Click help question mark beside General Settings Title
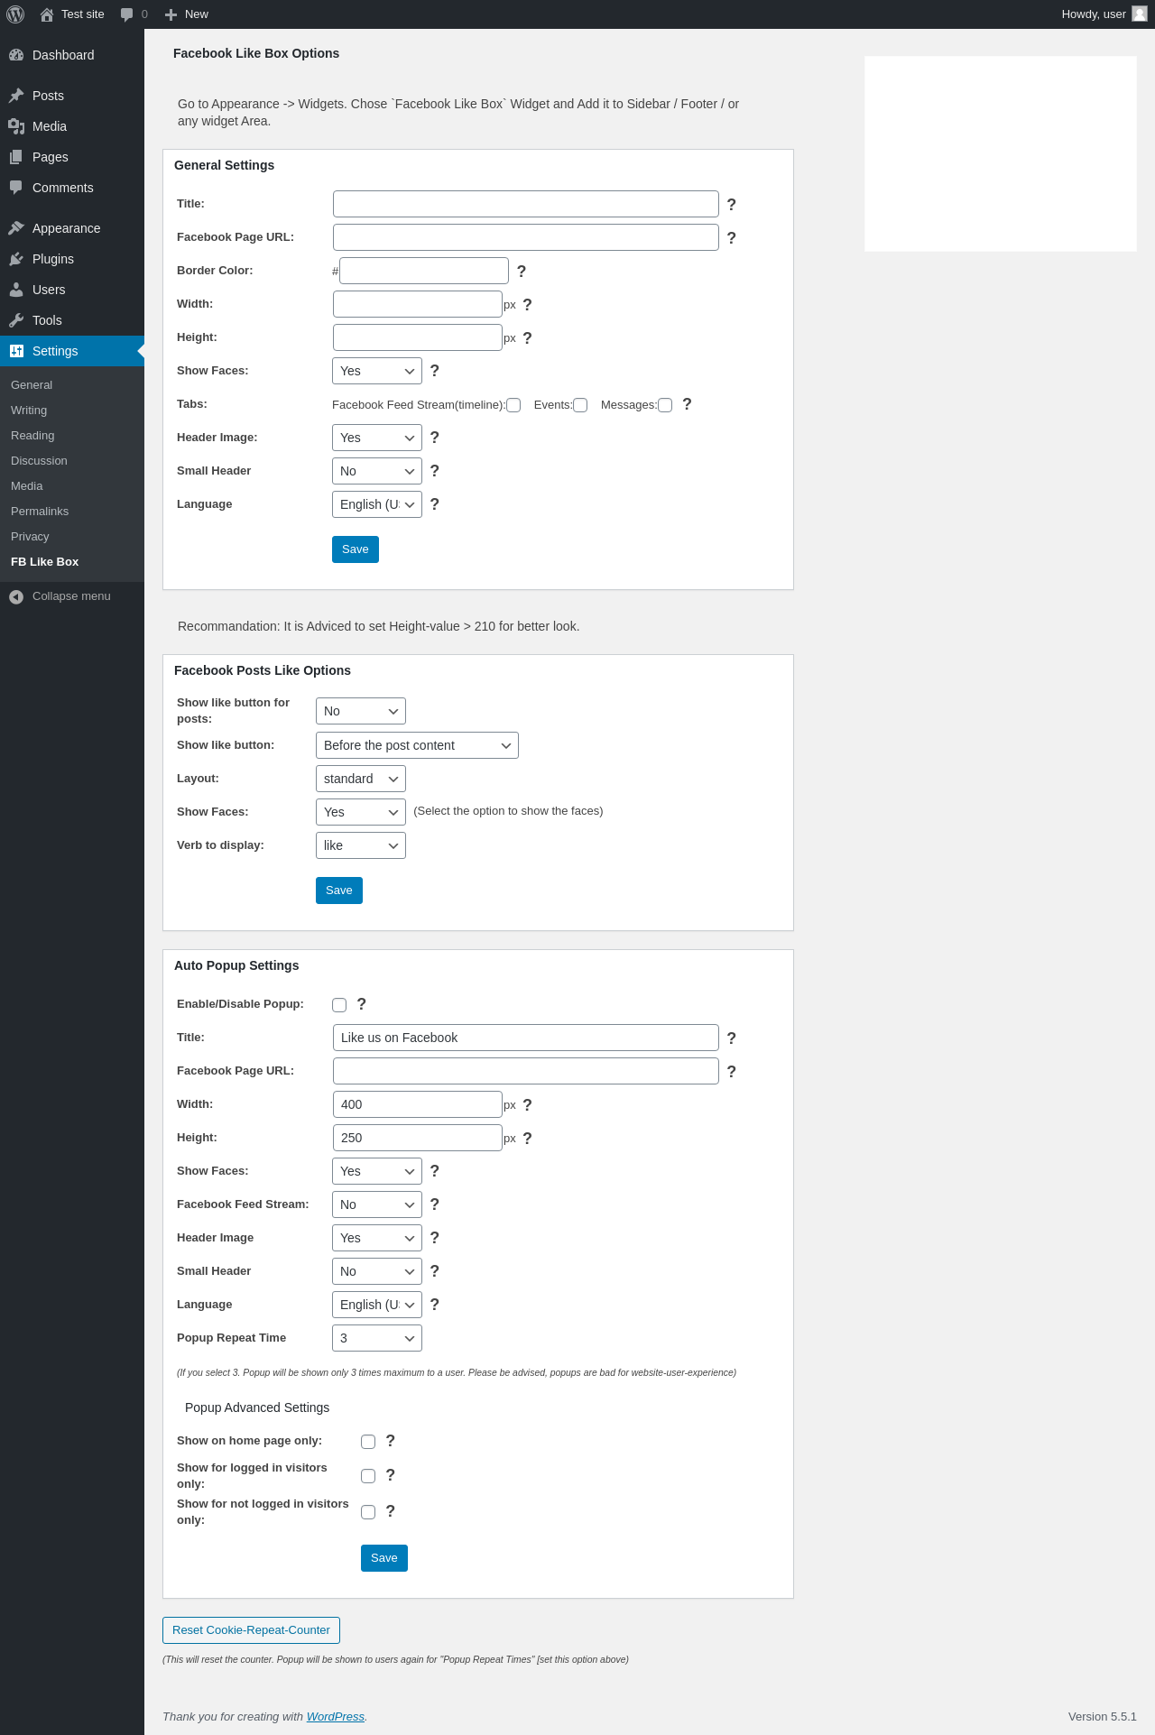This screenshot has height=1735, width=1155. pos(732,205)
